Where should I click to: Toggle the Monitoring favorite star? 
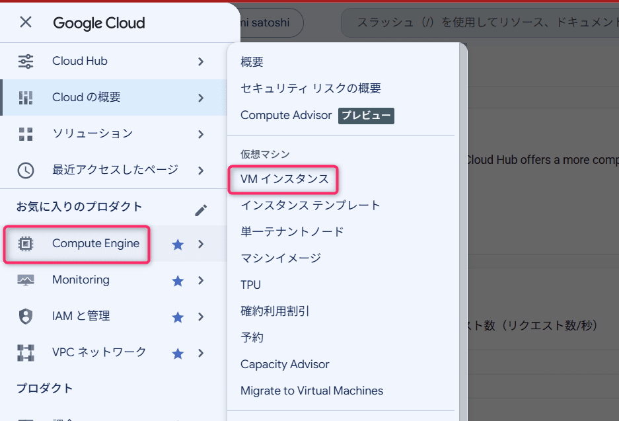click(178, 281)
